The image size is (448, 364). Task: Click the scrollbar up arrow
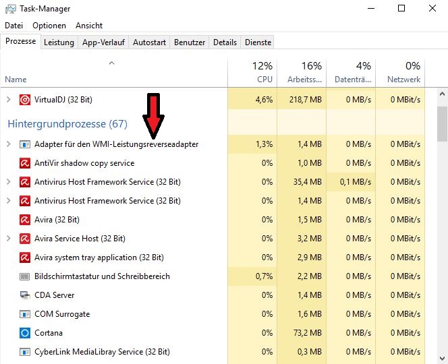443,94
